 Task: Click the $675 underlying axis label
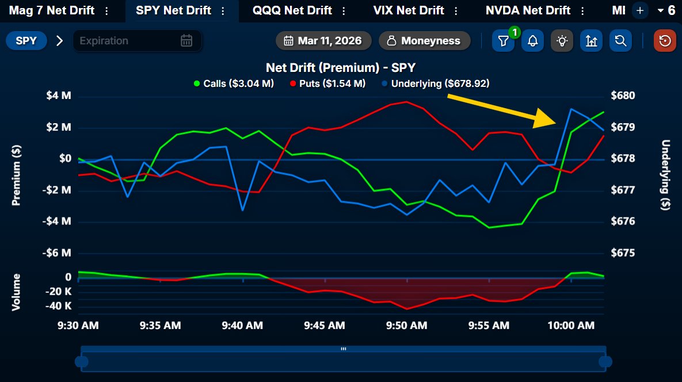(x=623, y=253)
